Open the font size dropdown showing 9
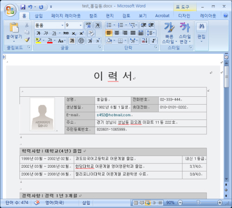 (80, 25)
